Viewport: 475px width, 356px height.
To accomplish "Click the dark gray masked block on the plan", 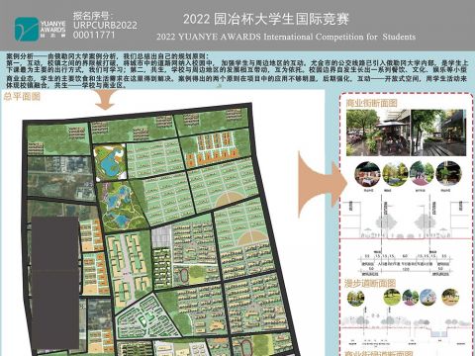I will click(55, 283).
